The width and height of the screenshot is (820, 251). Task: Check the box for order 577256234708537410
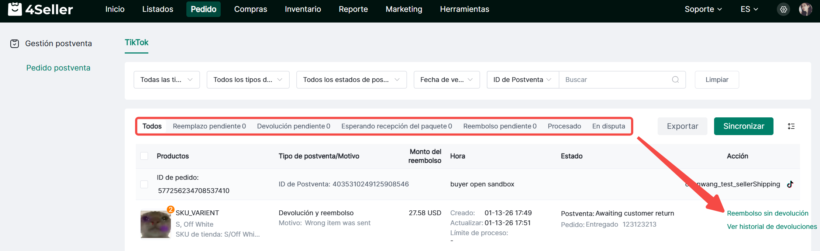click(x=144, y=184)
